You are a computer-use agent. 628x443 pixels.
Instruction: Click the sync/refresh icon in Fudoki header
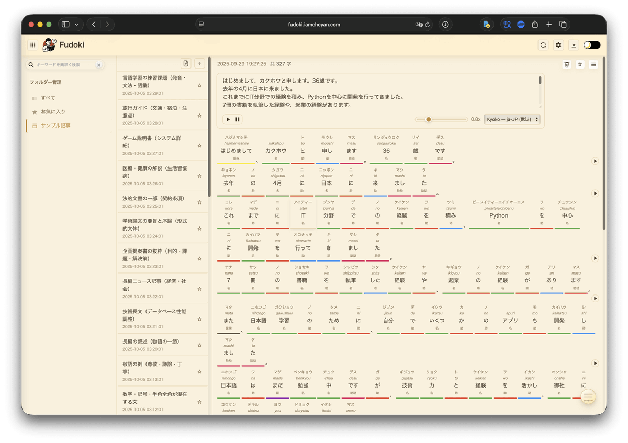click(x=543, y=45)
